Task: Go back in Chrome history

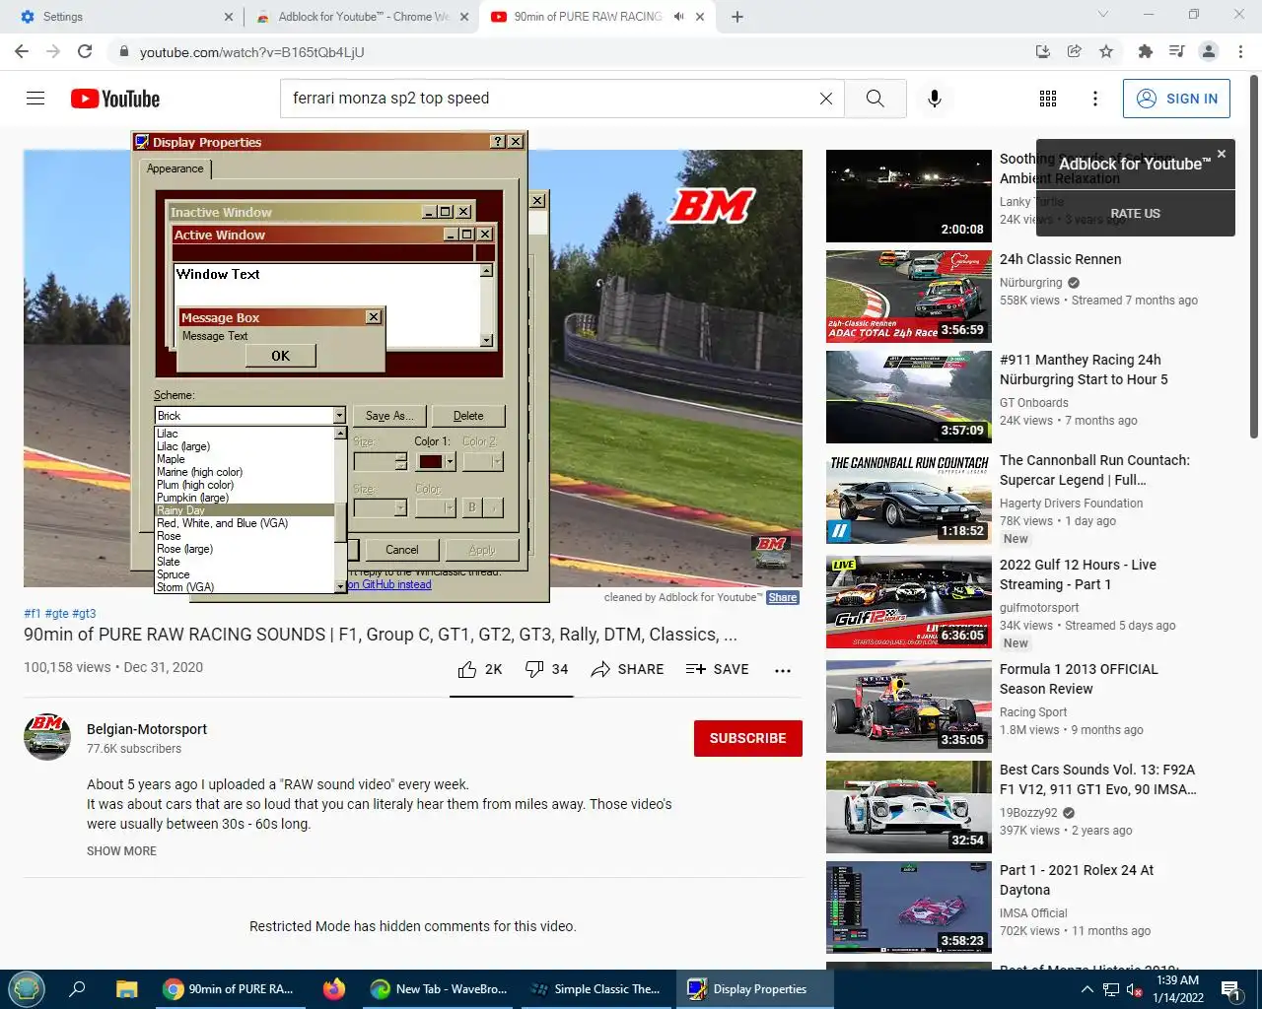Action: pyautogui.click(x=22, y=51)
